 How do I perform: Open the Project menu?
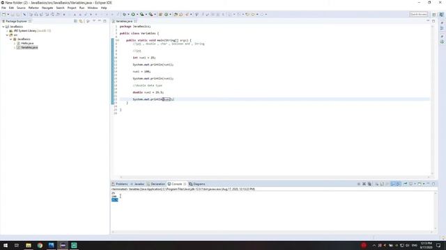pyautogui.click(x=72, y=8)
